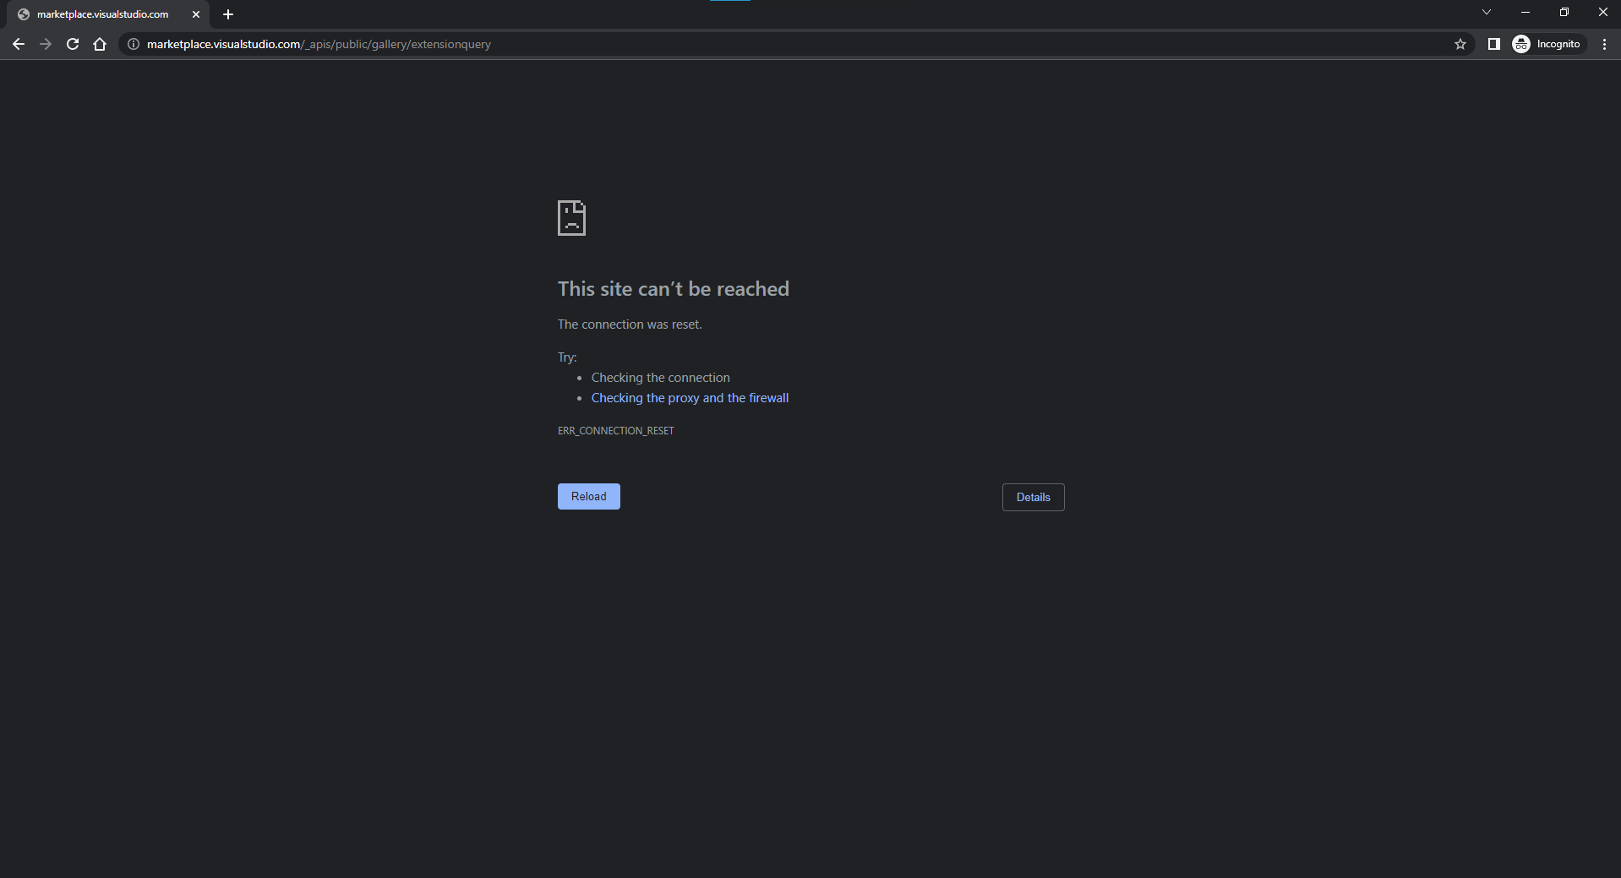Viewport: 1621px width, 878px height.
Task: Open the home page via the house icon
Action: pyautogui.click(x=100, y=44)
